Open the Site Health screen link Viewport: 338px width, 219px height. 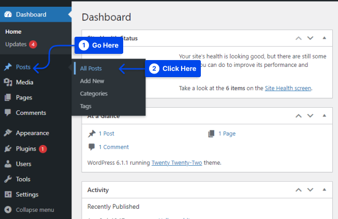pos(288,89)
